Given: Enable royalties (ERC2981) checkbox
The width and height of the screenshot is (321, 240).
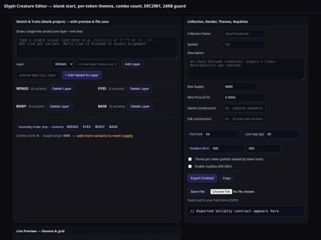Looking at the screenshot, I should point(190,167).
